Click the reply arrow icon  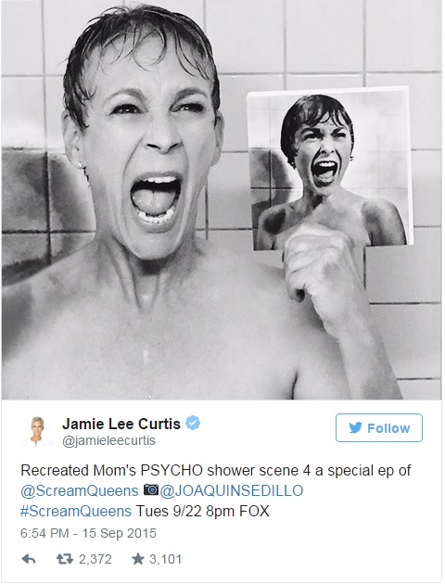[29, 559]
